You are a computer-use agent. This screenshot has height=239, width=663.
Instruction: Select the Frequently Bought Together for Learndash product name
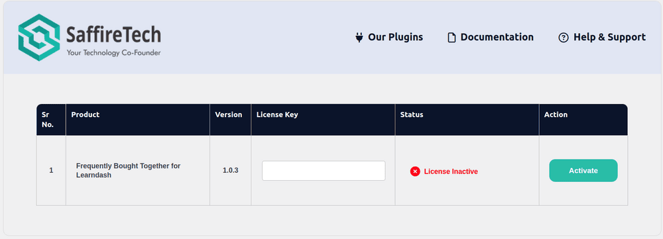(x=128, y=170)
